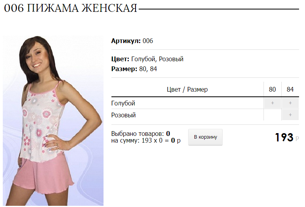This screenshot has width=305, height=207.
Task: Click the Цвет / Размер table header
Action: 187,89
